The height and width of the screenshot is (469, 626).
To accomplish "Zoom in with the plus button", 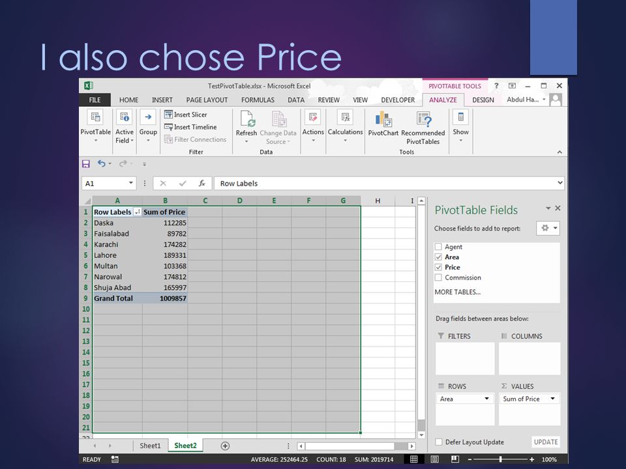I will tap(532, 459).
